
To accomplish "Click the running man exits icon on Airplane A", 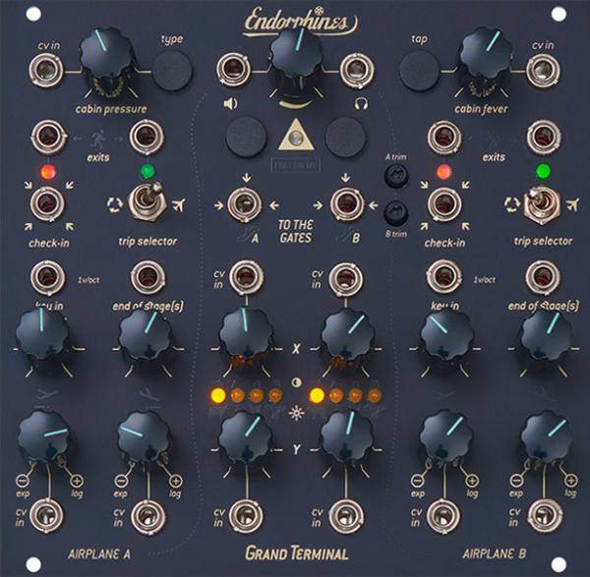I will (98, 139).
